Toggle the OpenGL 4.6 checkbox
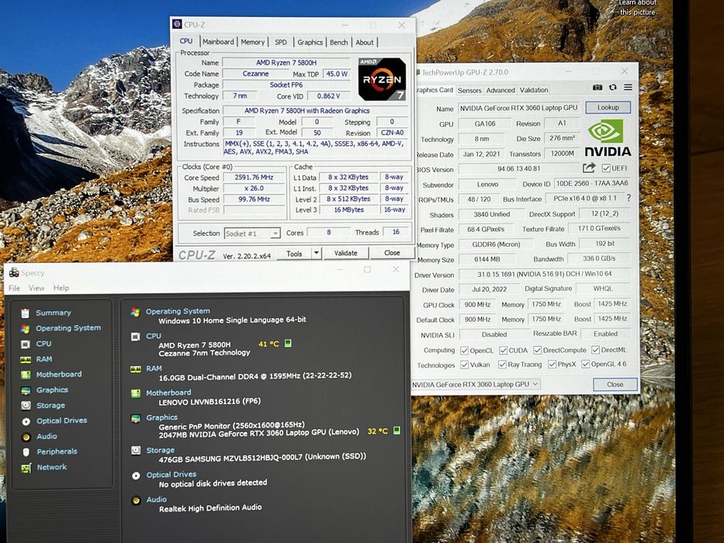724x543 pixels. click(x=585, y=365)
